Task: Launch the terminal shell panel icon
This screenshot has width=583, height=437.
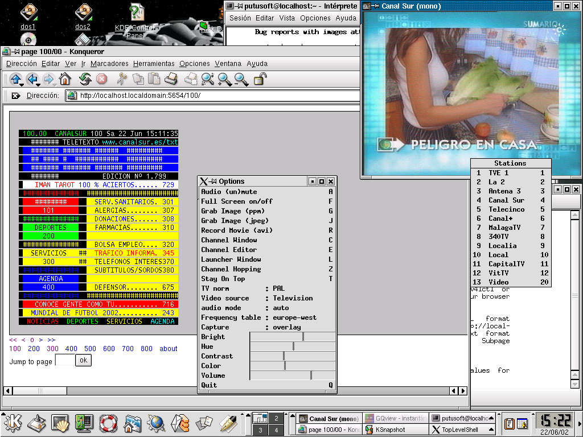Action: (x=60, y=423)
